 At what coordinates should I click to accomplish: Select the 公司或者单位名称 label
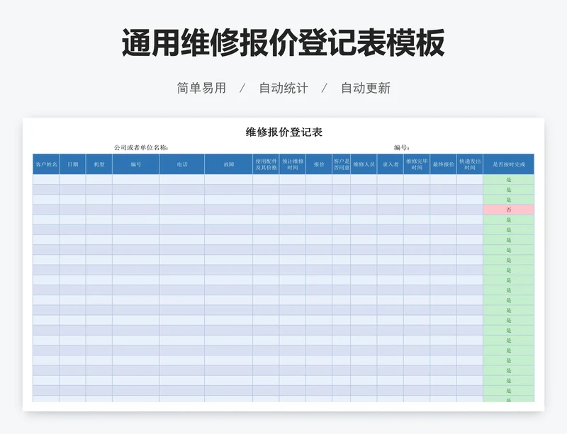tap(140, 147)
